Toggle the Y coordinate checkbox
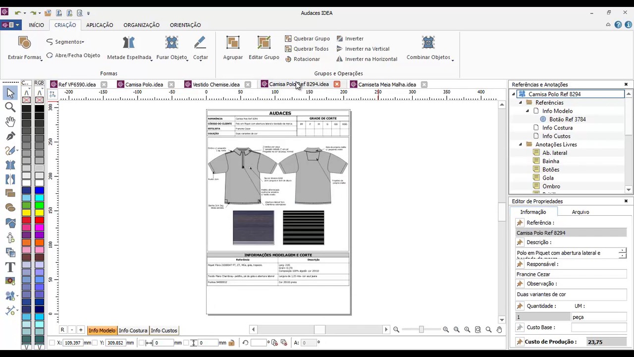The height and width of the screenshot is (357, 634). (95, 343)
